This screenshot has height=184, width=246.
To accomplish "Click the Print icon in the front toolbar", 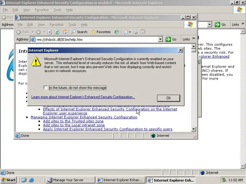I will (x=136, y=32).
